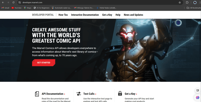Click text 'Use the interactive test page to'
201x102 pixels.
point(98,98)
